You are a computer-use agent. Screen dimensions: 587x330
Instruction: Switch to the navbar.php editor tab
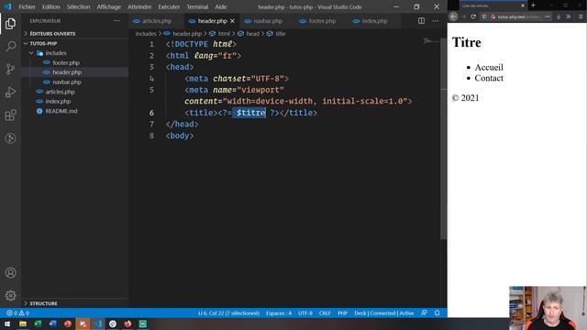coord(268,21)
